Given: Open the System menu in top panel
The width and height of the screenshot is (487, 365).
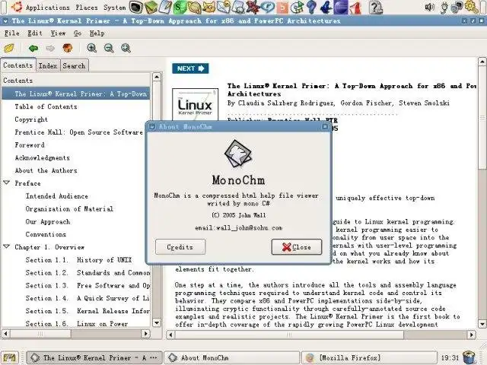Looking at the screenshot, I should (x=115, y=7).
